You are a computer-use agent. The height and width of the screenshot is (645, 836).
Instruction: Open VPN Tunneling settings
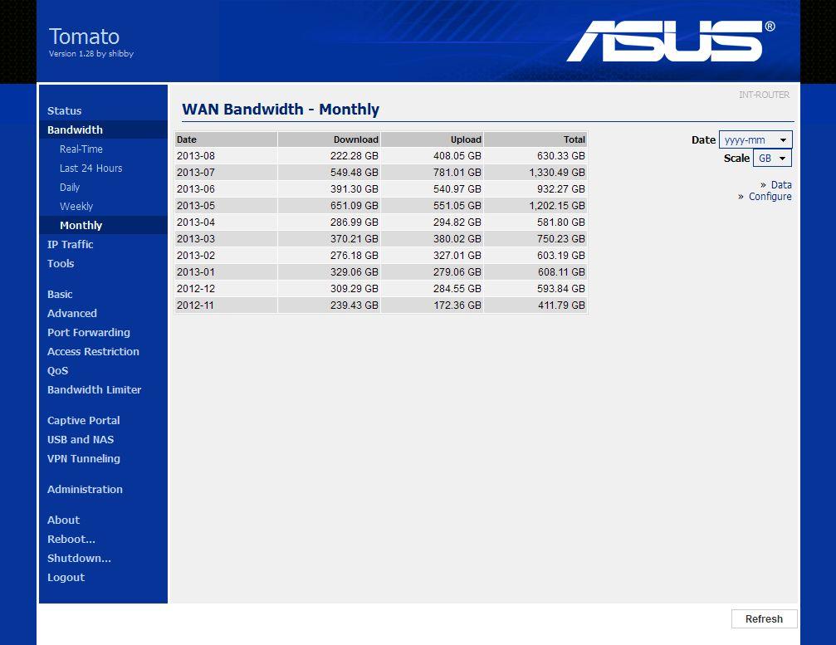(84, 459)
